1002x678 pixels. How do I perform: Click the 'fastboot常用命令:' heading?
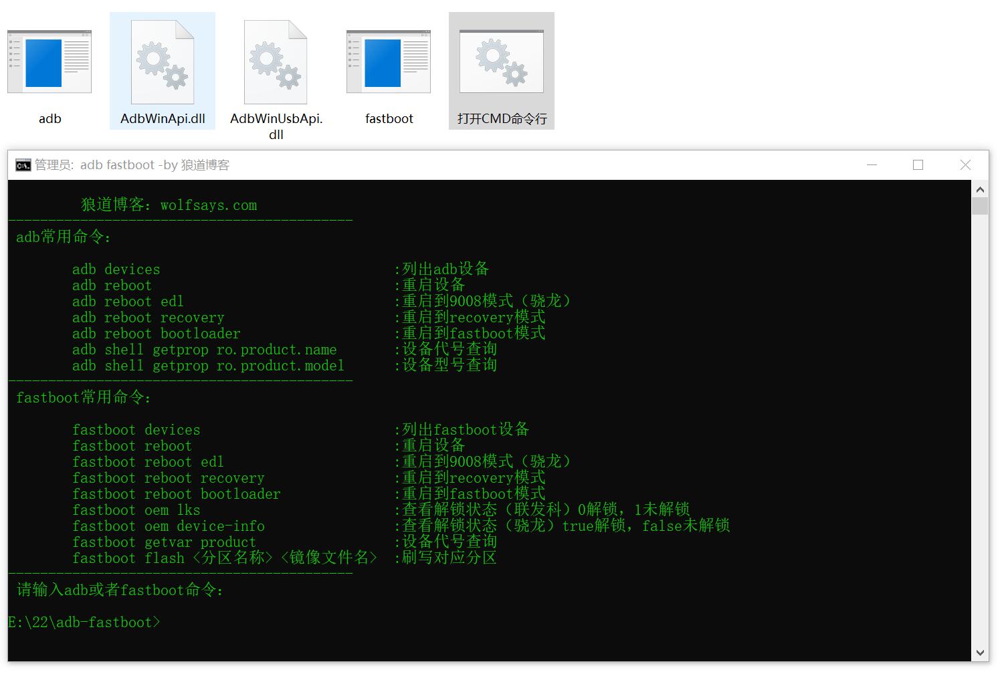[84, 398]
